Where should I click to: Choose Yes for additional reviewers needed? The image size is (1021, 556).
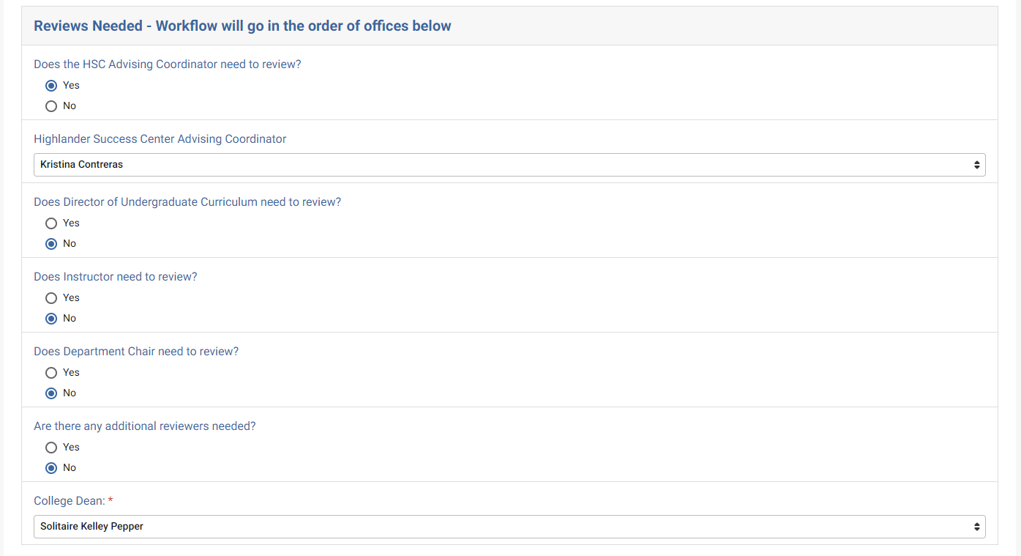(x=51, y=448)
